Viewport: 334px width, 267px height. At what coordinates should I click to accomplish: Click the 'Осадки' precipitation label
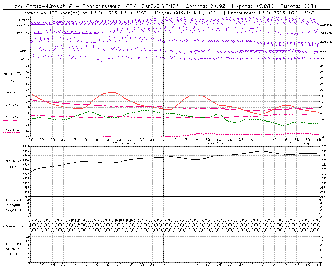(x=14, y=205)
